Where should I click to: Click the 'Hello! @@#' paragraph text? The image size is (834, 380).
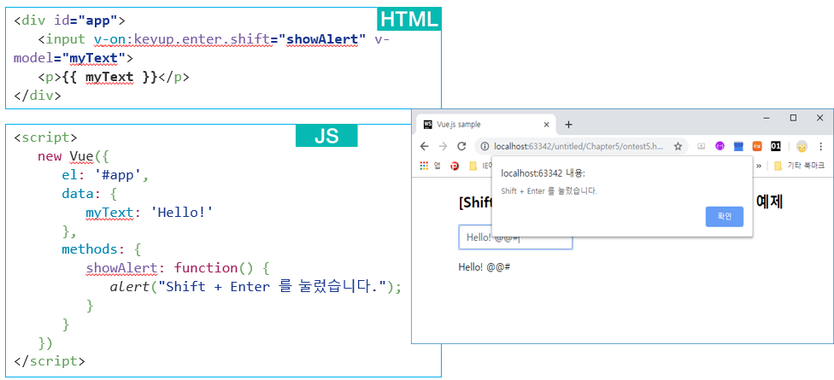click(485, 266)
